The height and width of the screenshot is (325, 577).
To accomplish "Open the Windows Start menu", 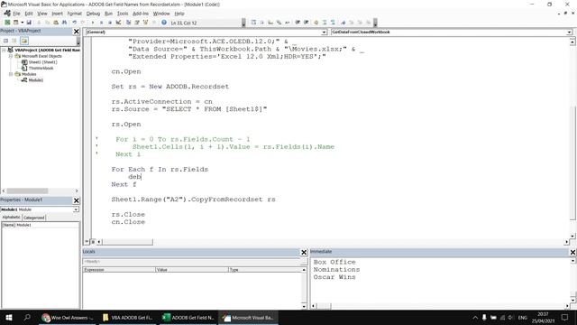I will tap(9, 318).
